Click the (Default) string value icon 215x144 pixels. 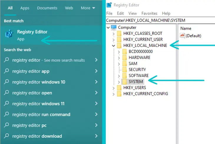182,36
